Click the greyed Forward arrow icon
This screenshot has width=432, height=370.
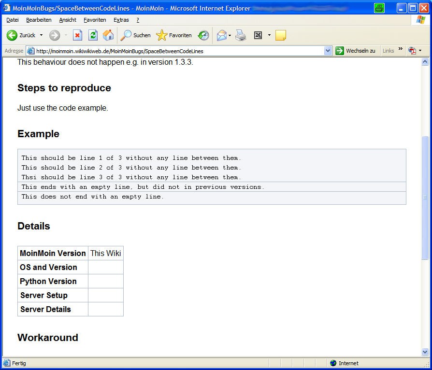pyautogui.click(x=55, y=35)
